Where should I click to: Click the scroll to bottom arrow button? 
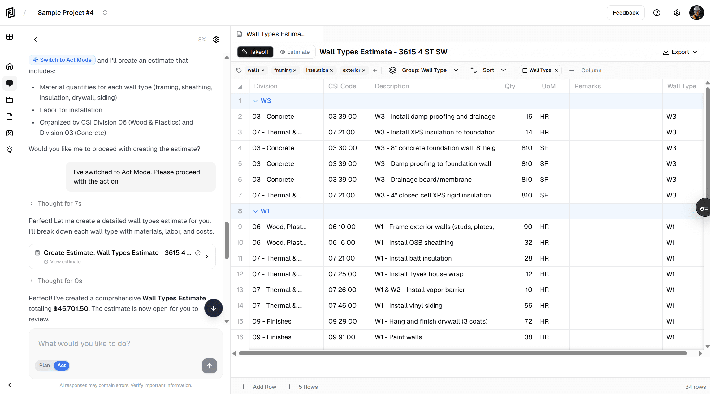point(213,308)
